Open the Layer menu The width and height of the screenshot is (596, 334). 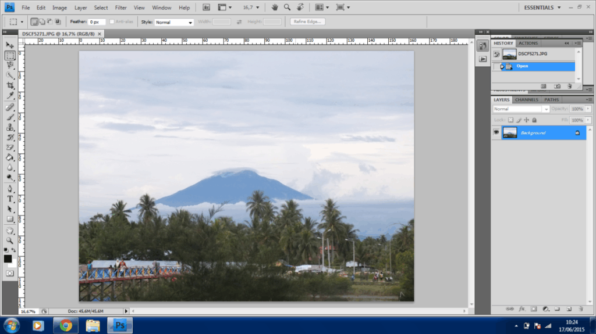tap(80, 8)
